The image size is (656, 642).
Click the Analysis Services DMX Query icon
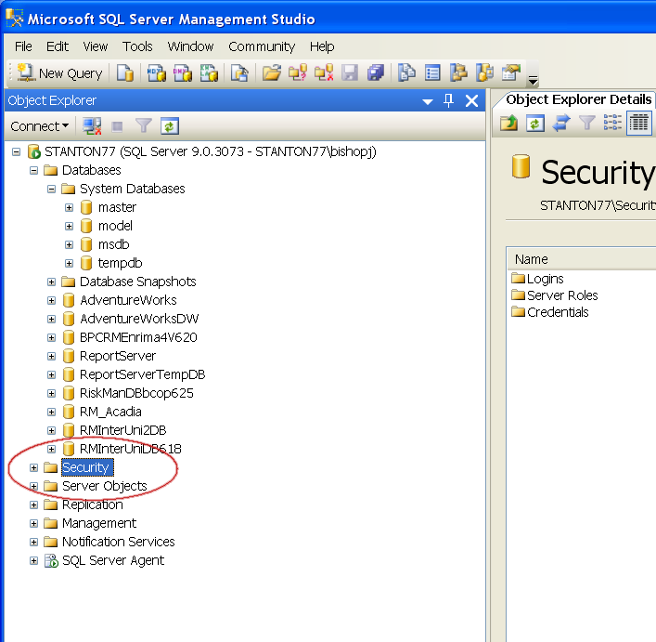coord(183,72)
